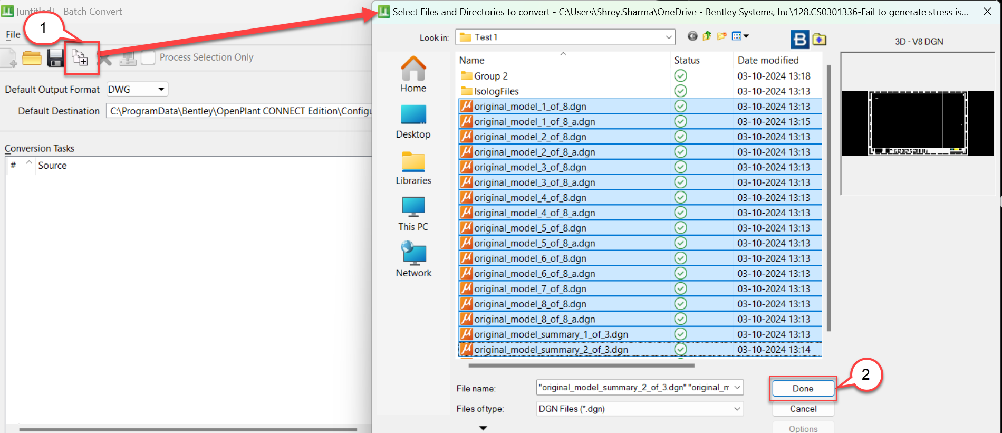
Task: Go to Home in places bar
Action: coord(413,75)
